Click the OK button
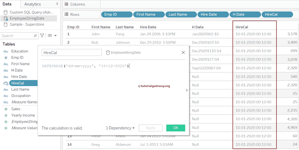This screenshot has width=299, height=150. [x=175, y=128]
